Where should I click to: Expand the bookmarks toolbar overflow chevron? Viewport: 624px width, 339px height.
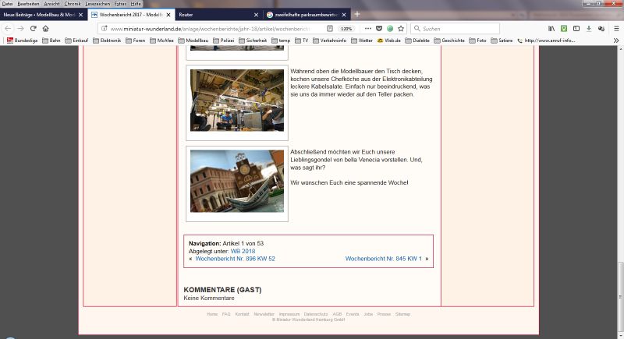(615, 40)
